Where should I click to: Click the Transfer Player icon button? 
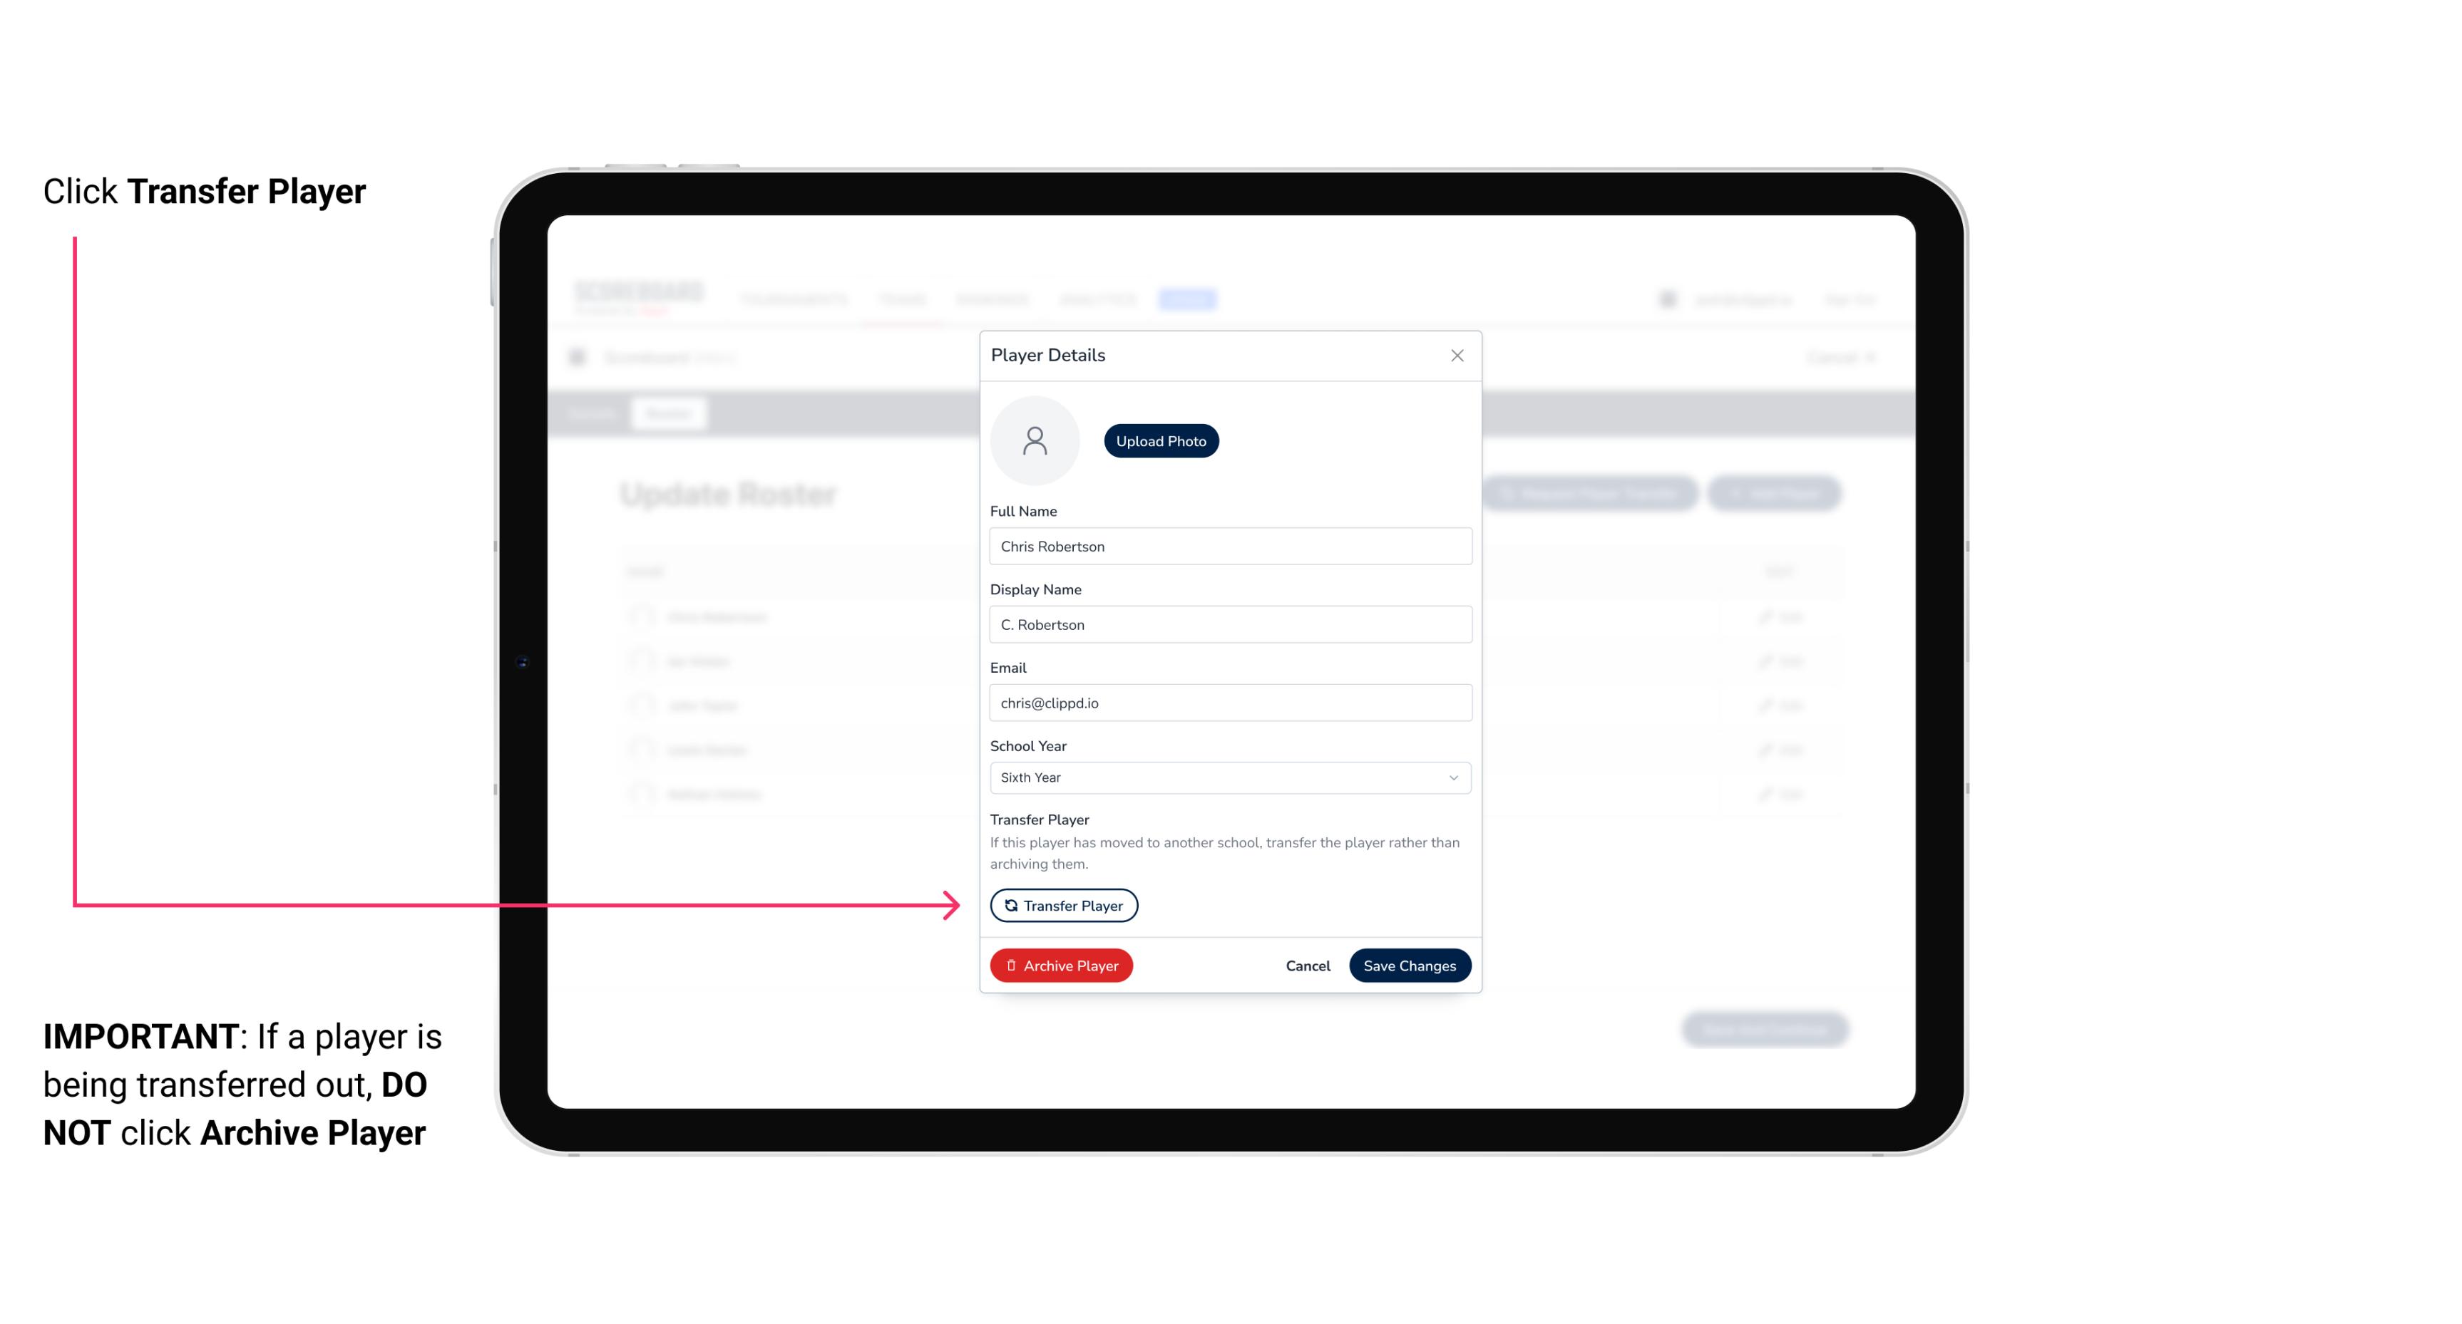(x=1062, y=905)
